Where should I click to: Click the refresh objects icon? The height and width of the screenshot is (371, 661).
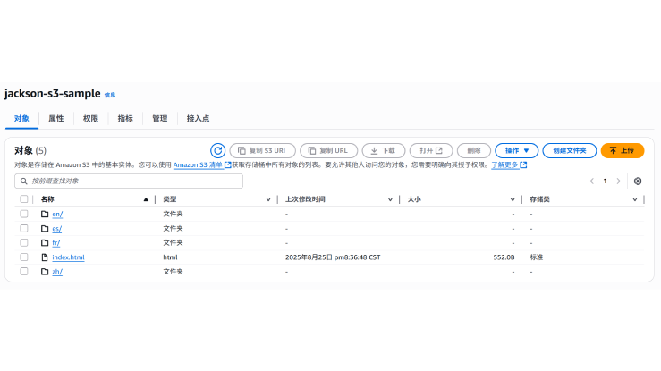click(217, 151)
